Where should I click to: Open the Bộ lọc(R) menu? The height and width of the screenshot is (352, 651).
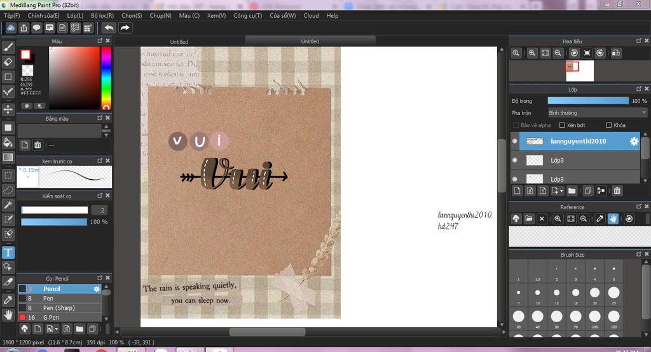click(102, 15)
